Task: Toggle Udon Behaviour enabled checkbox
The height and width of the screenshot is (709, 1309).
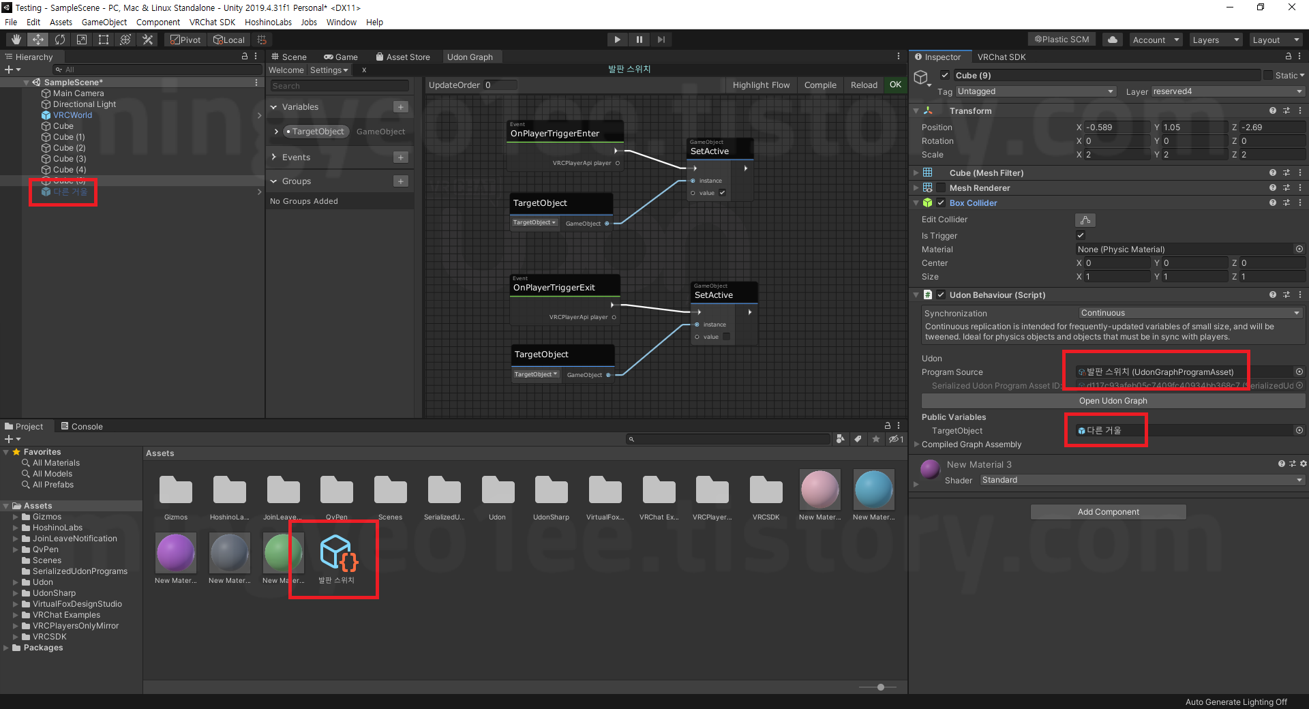Action: [941, 295]
